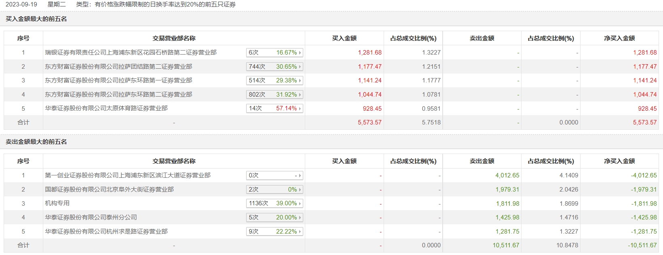Open 华泰证券泰州分公司 link
Image resolution: width=663 pixels, height=255 pixels.
(x=91, y=217)
